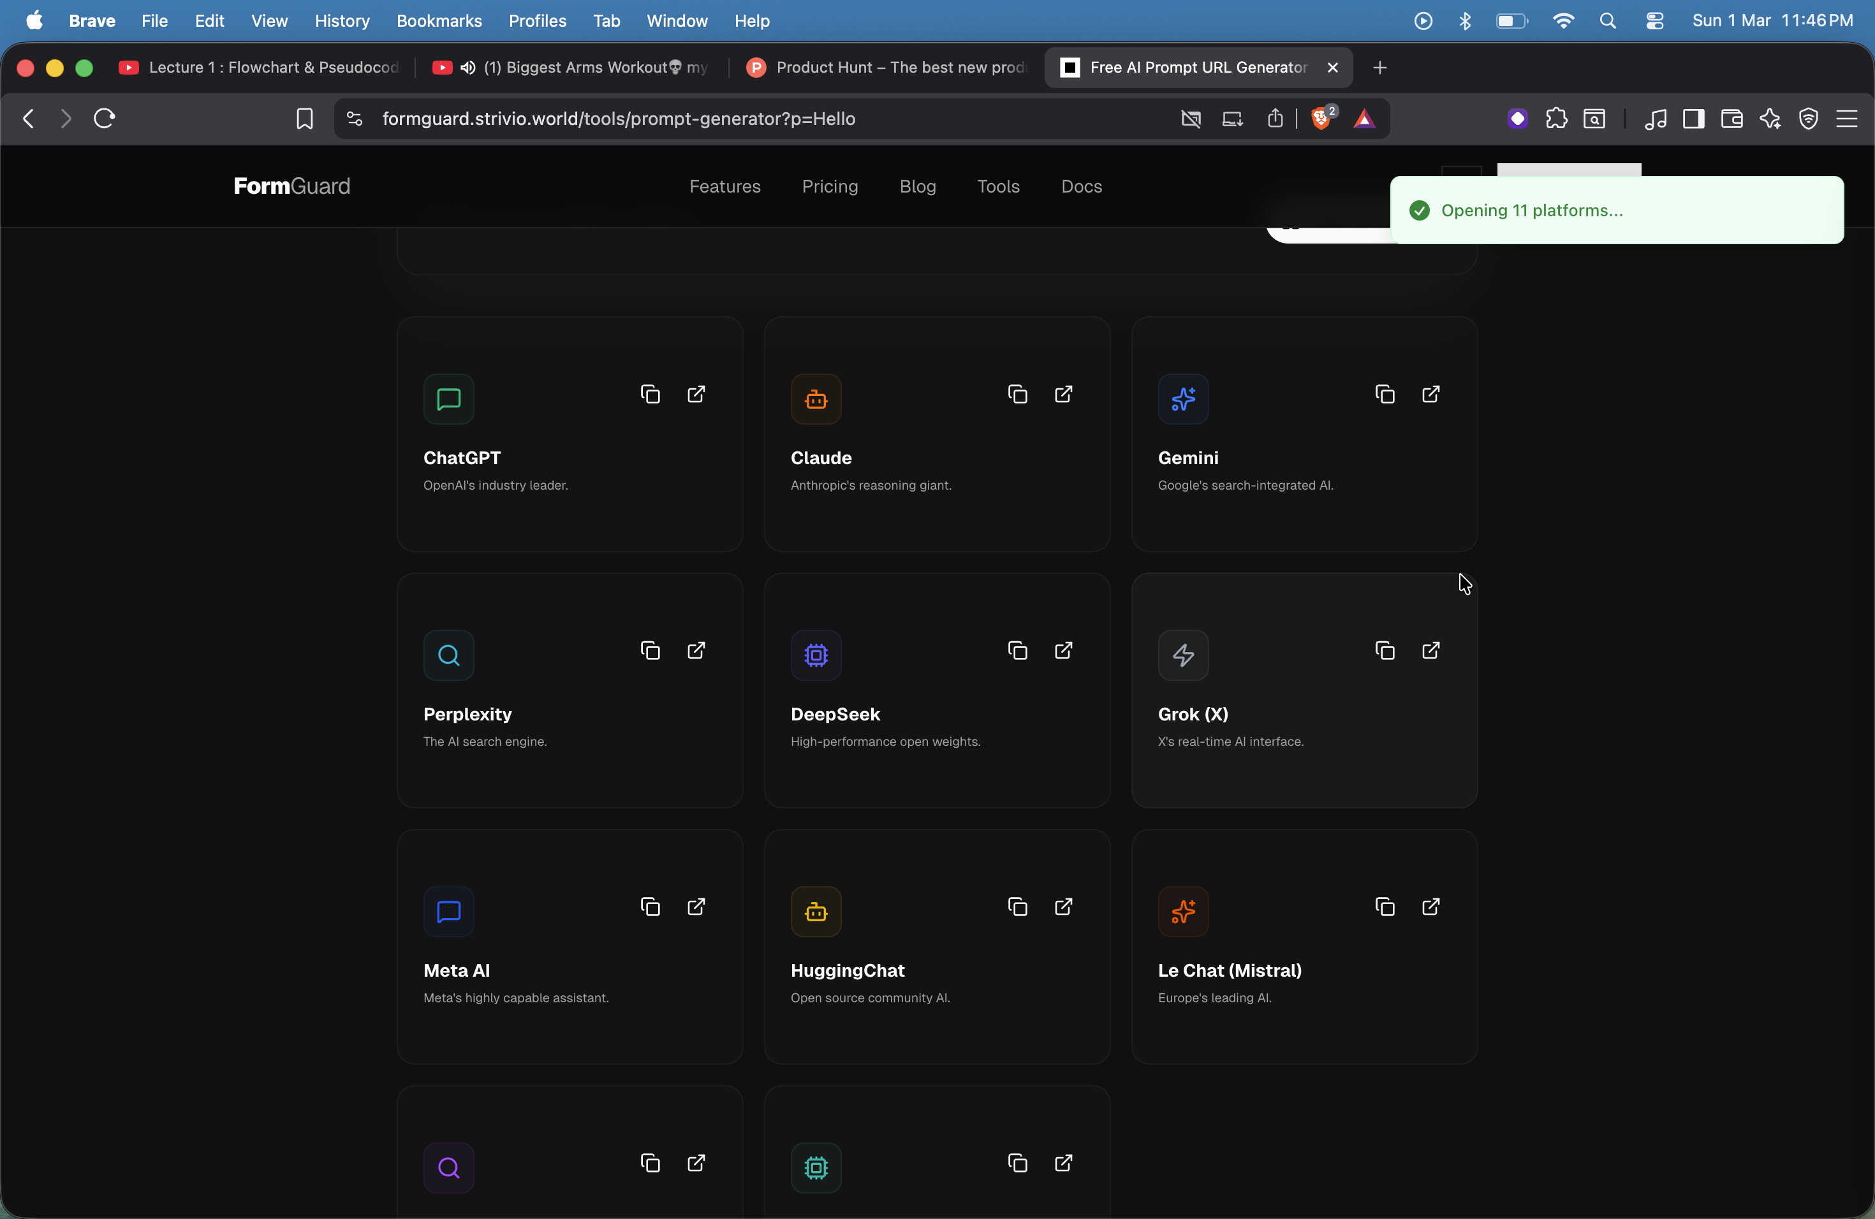Toggle the page bookmark icon
The width and height of the screenshot is (1875, 1219).
click(304, 119)
